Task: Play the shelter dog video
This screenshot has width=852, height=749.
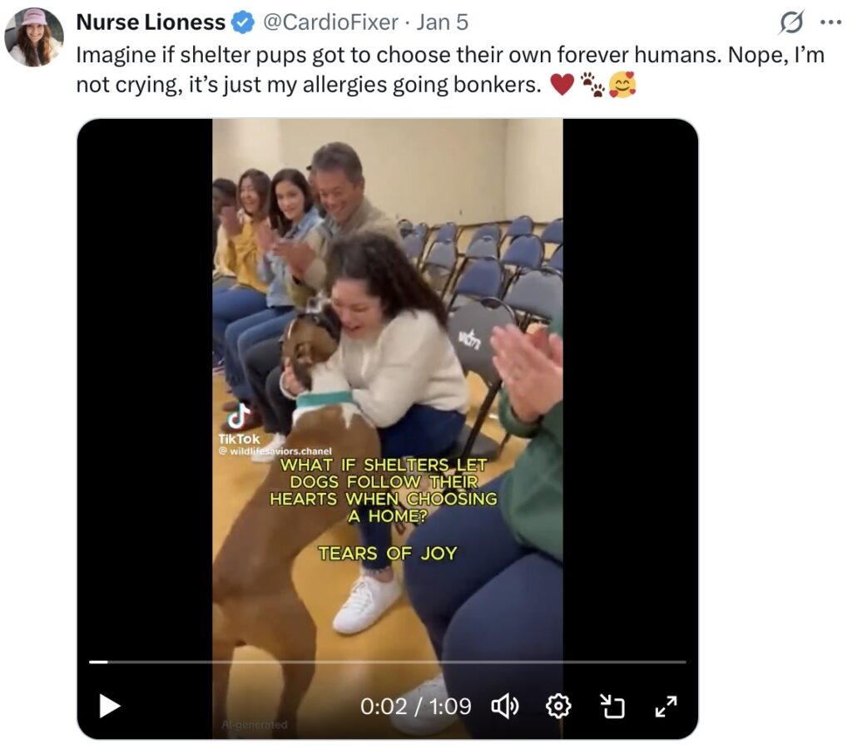Action: 110,707
